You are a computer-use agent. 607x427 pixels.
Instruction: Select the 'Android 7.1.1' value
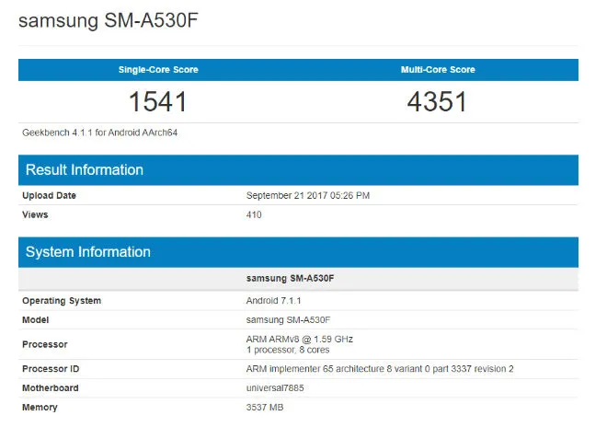tap(273, 301)
